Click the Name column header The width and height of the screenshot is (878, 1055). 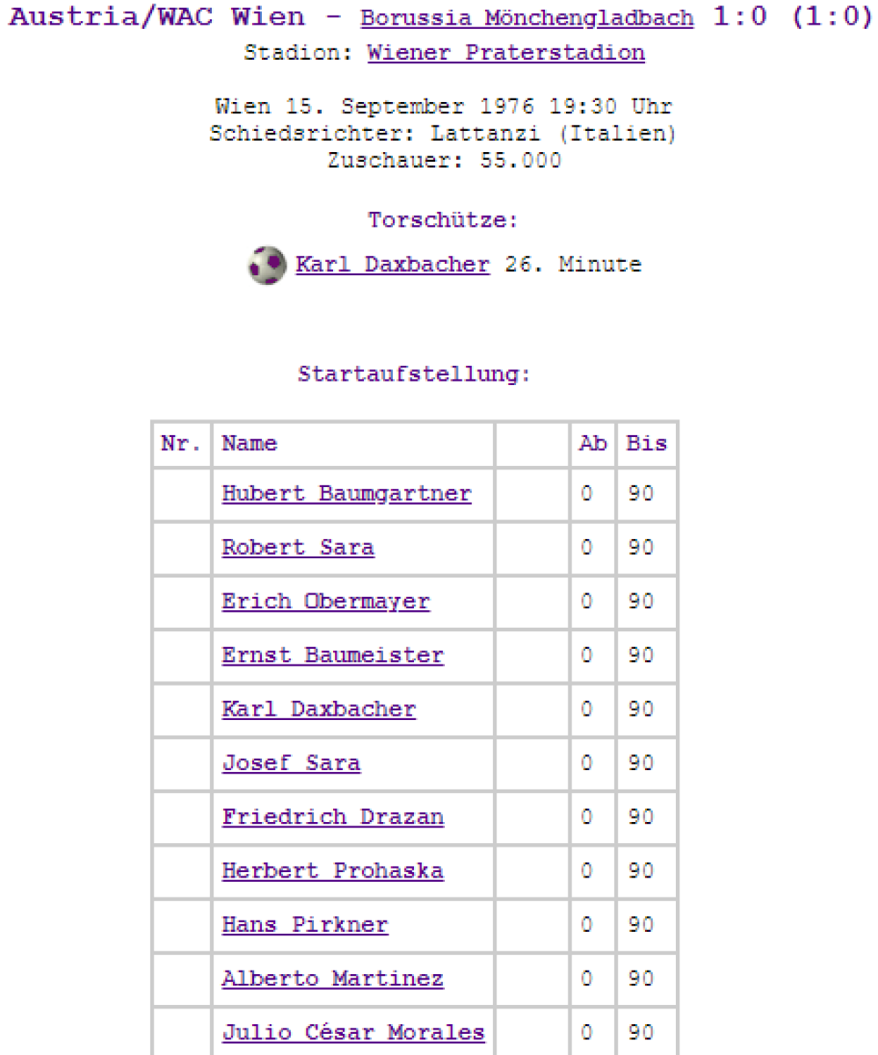[250, 444]
